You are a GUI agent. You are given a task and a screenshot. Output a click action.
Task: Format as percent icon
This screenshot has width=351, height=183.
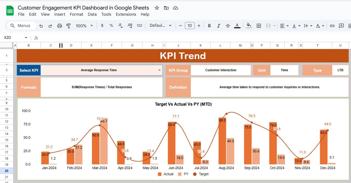coord(111,25)
